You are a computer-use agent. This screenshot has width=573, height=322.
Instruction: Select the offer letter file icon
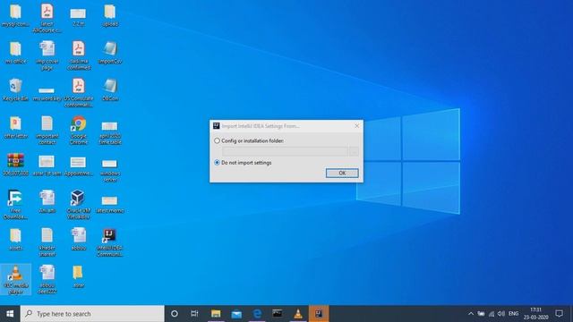point(15,127)
